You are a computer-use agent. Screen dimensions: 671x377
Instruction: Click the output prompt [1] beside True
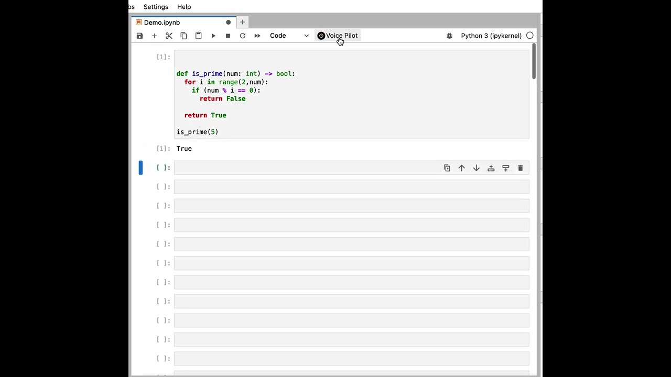tap(163, 149)
